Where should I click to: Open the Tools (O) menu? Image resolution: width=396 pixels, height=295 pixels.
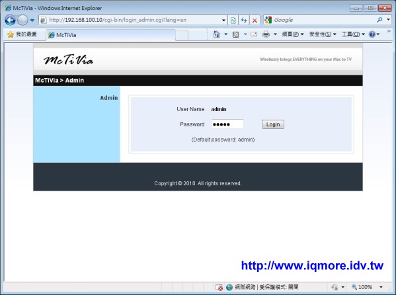click(353, 34)
